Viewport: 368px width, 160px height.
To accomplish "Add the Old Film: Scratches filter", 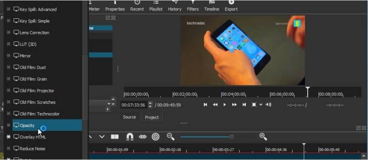I will tap(47, 102).
